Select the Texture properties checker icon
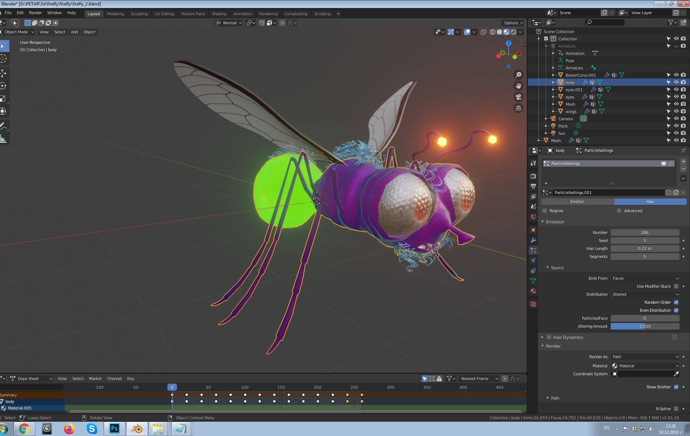This screenshot has height=436, width=690. 533,304
